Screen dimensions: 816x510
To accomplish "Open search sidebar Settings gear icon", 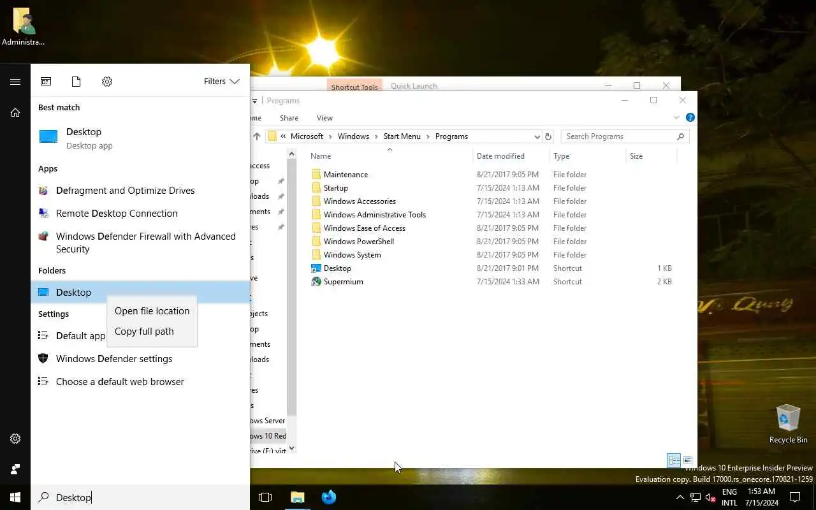I will pos(15,439).
